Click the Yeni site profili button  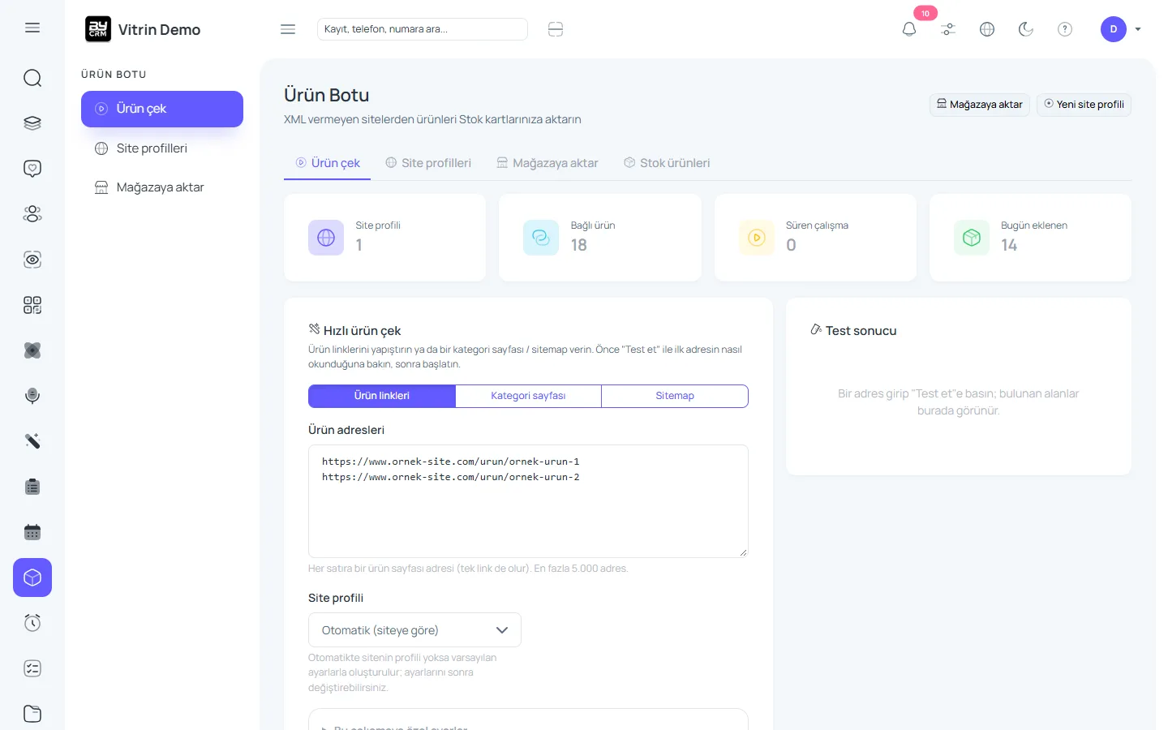pyautogui.click(x=1084, y=105)
